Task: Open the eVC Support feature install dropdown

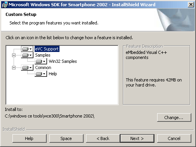Action: point(27,49)
